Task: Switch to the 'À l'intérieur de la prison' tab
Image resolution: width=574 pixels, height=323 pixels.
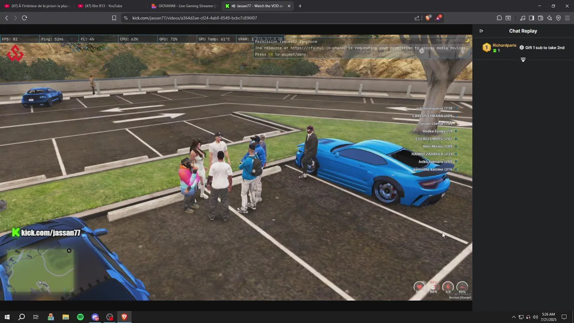Action: (x=37, y=6)
